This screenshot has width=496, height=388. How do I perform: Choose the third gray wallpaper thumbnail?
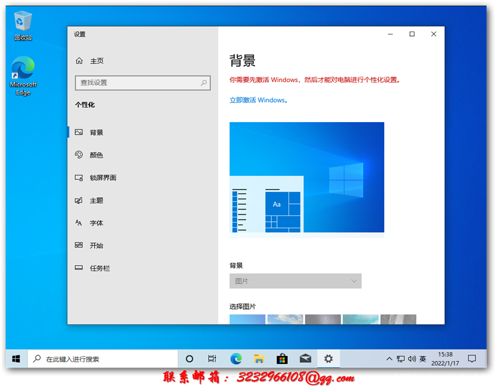pos(323,319)
